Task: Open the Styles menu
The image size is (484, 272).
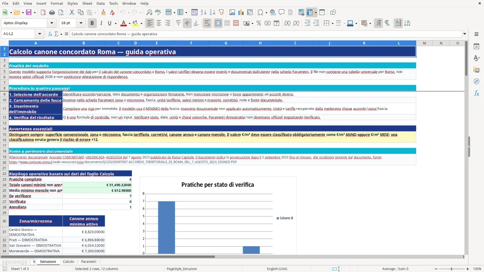Action: [x=73, y=3]
